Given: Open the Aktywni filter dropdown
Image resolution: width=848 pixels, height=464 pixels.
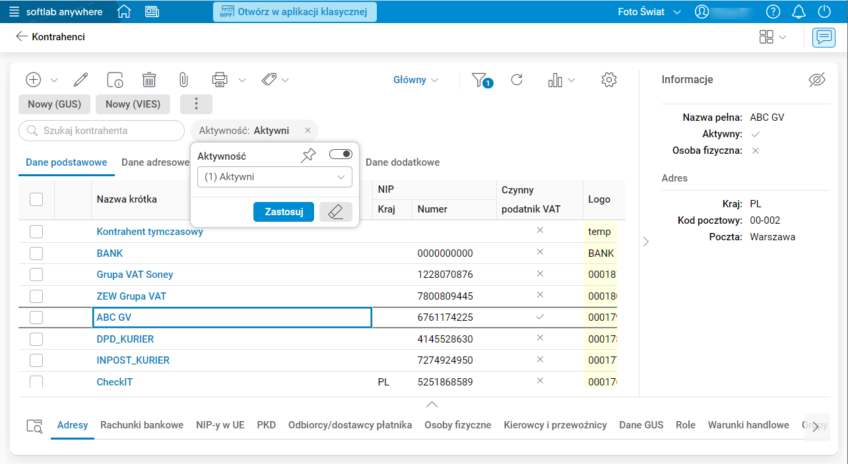Looking at the screenshot, I should [x=275, y=177].
